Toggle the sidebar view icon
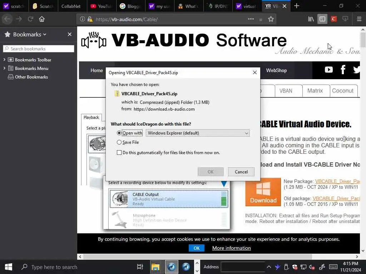This screenshot has height=274, width=366. click(x=322, y=19)
